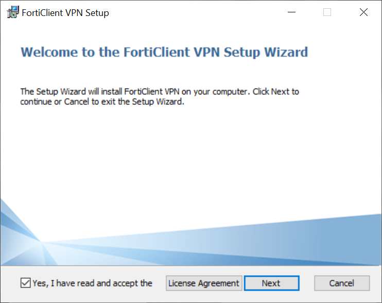Click the grey footer area left of the checkbox
The height and width of the screenshot is (303, 382).
[10, 283]
